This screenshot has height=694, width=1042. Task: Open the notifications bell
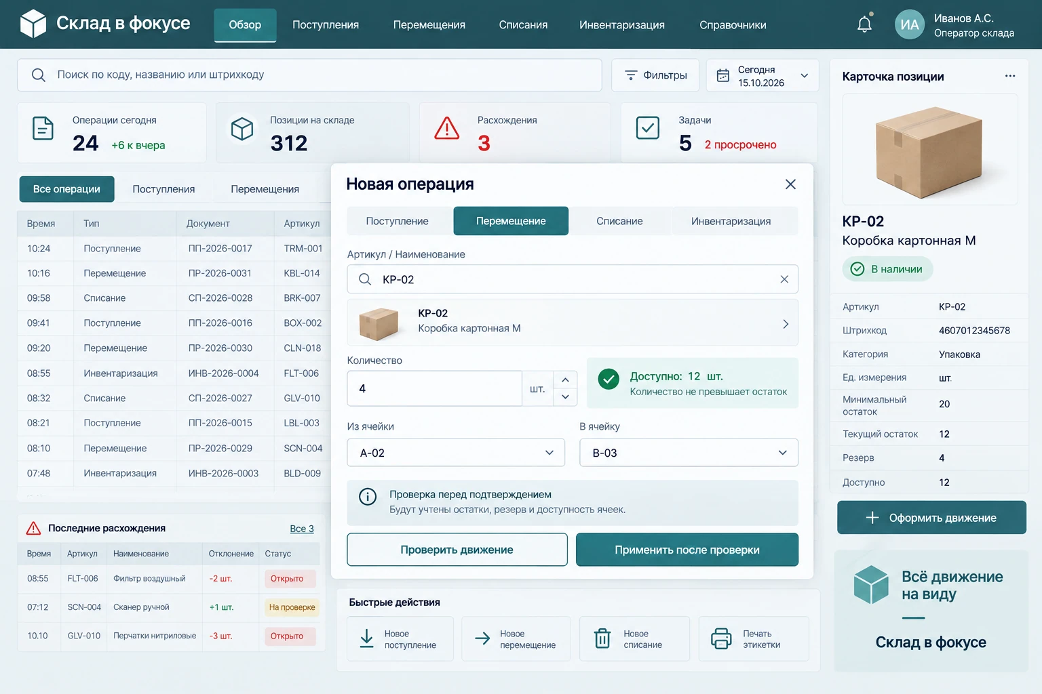click(x=864, y=24)
